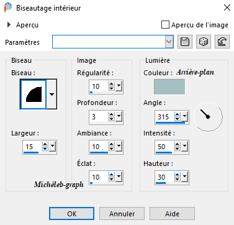Viewport: 234px width, 225px height.
Task: Open the Biseau shape dropdown arrow
Action: (x=52, y=94)
